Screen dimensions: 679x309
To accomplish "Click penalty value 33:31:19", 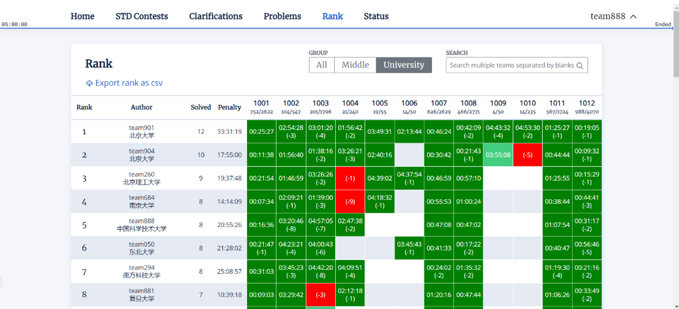I will [229, 132].
